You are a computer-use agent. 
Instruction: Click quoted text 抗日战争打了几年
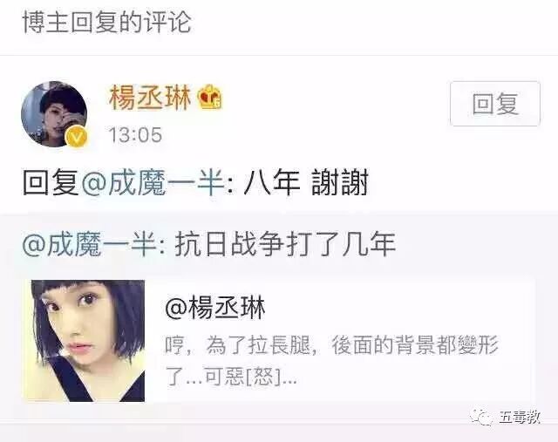click(285, 244)
